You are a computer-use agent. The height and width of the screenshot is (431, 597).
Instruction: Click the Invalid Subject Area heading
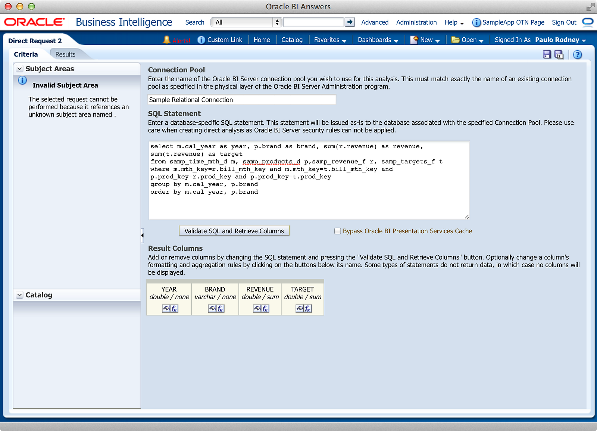pyautogui.click(x=65, y=85)
